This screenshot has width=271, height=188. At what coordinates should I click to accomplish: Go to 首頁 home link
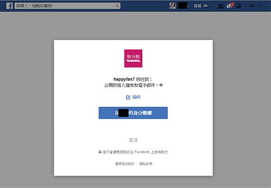click(197, 6)
